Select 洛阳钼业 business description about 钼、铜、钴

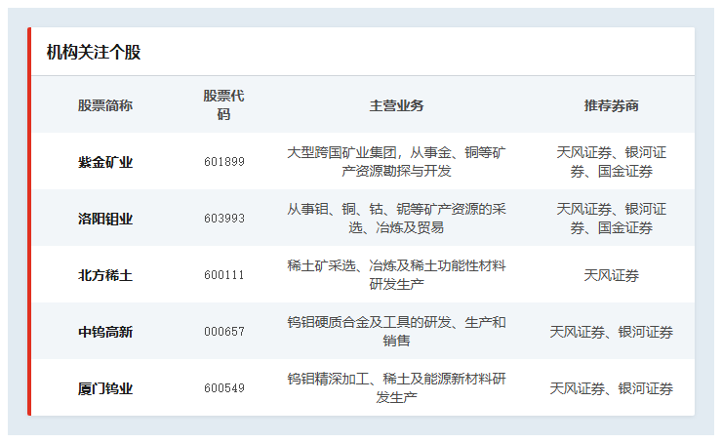pyautogui.click(x=396, y=219)
